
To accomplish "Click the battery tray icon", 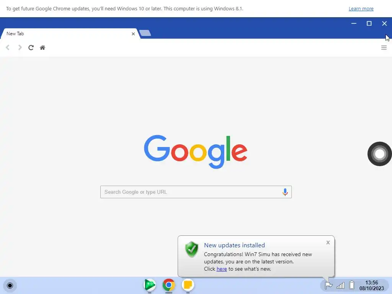I will tap(352, 285).
